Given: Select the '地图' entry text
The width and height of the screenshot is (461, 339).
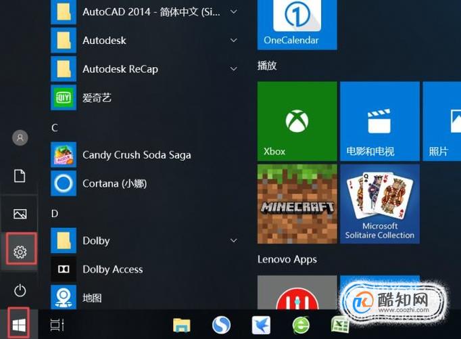Looking at the screenshot, I should pos(92,298).
